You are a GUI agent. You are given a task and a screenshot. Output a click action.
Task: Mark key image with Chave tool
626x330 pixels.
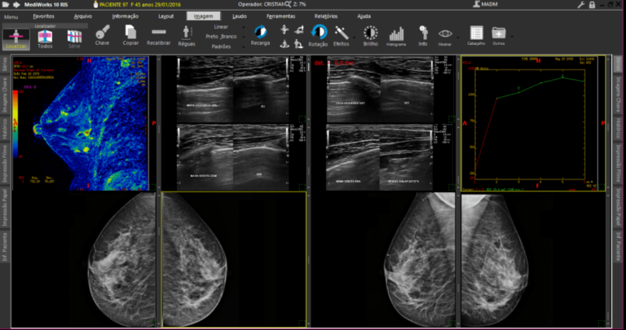pyautogui.click(x=102, y=35)
